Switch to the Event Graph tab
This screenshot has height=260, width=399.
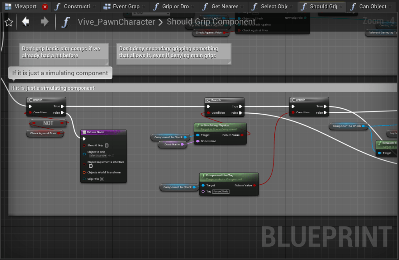click(125, 7)
